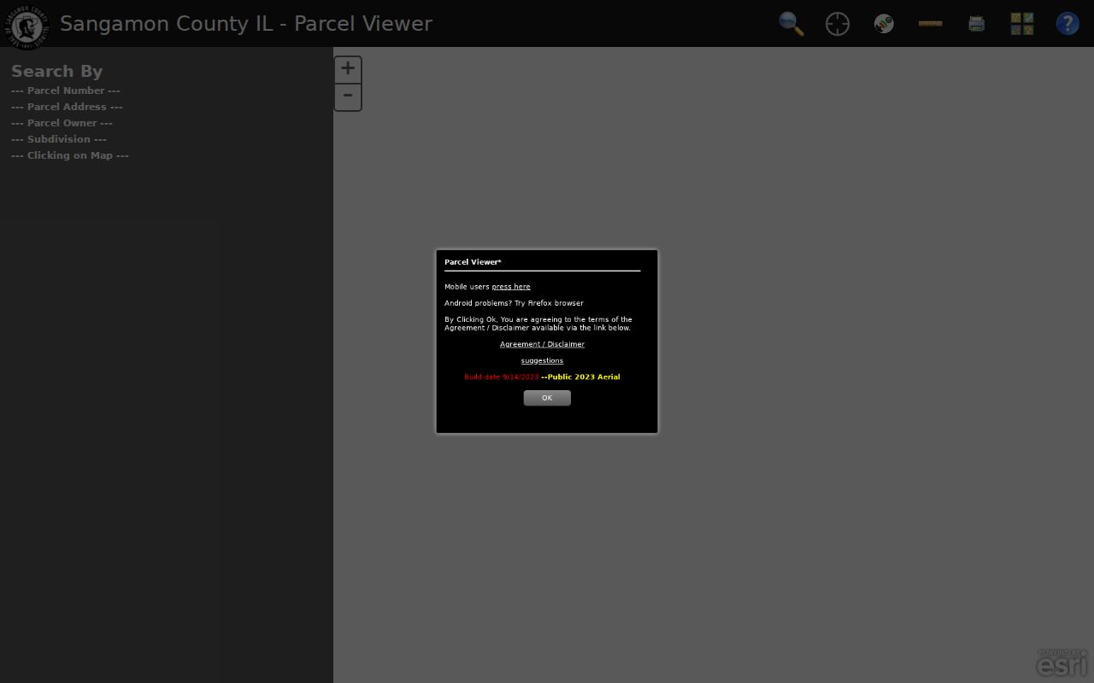Click the 'Build date 9/14/2023' text

coord(502,377)
